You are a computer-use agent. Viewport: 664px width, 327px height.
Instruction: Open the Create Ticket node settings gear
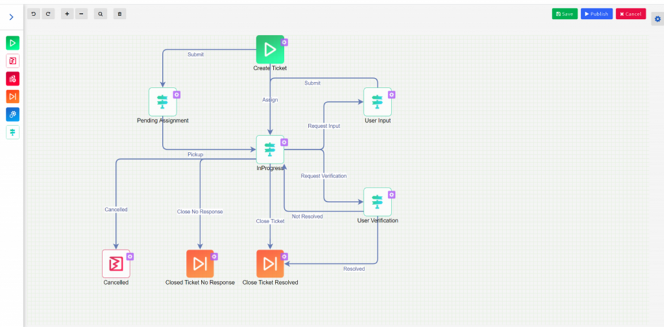pos(284,42)
